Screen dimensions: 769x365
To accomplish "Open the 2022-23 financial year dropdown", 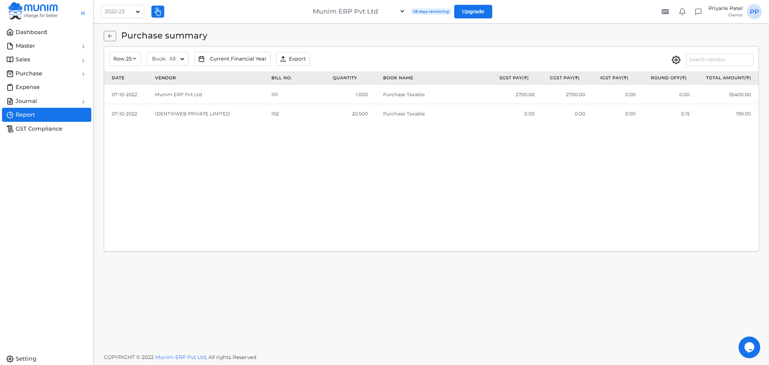I will [123, 12].
